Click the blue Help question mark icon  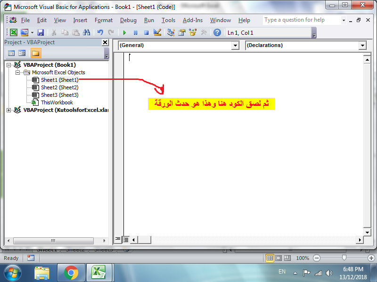[x=217, y=32]
